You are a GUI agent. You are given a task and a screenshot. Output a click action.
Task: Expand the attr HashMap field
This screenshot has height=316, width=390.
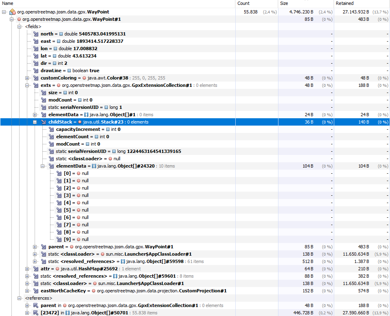point(27,269)
